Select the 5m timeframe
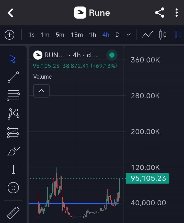The image size is (184, 223). pyautogui.click(x=60, y=35)
